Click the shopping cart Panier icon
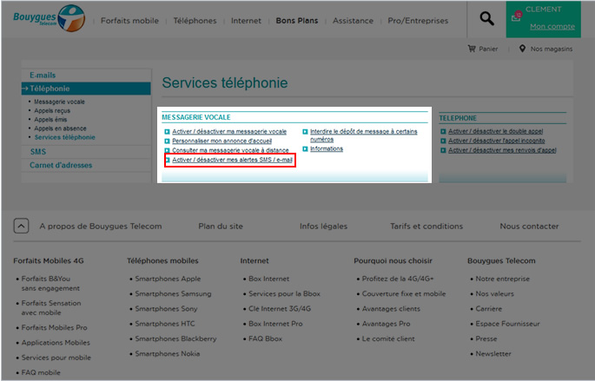The image size is (595, 381). 472,49
